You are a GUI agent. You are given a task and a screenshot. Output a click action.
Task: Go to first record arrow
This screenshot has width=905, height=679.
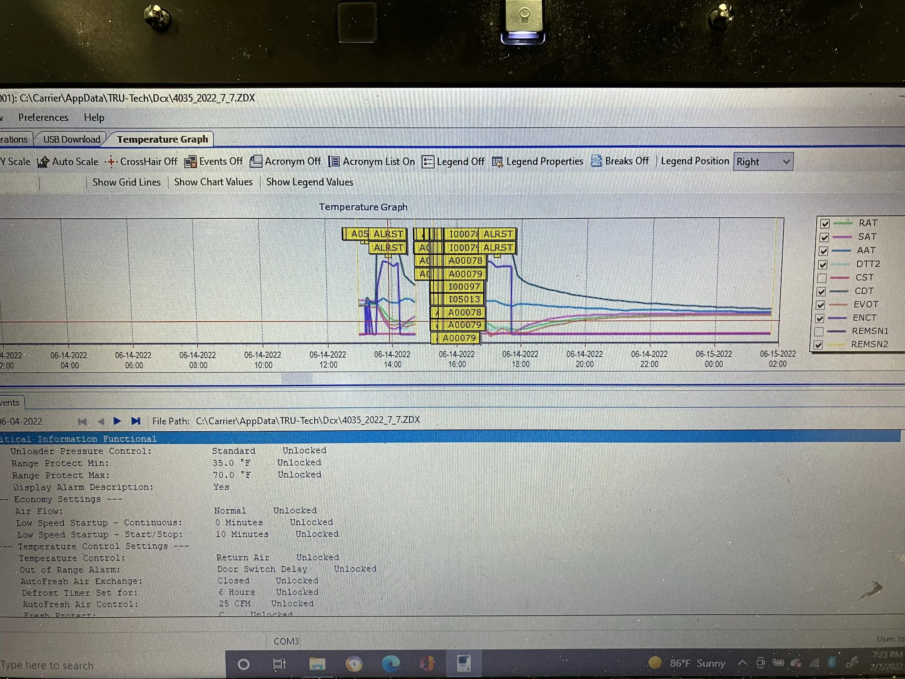[x=82, y=421]
